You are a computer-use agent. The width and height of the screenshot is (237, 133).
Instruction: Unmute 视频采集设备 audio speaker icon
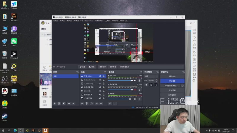point(135,90)
